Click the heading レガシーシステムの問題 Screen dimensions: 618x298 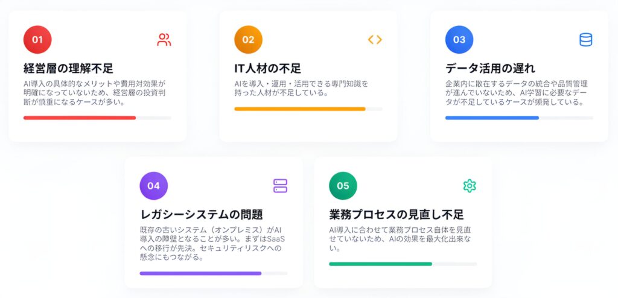201,214
